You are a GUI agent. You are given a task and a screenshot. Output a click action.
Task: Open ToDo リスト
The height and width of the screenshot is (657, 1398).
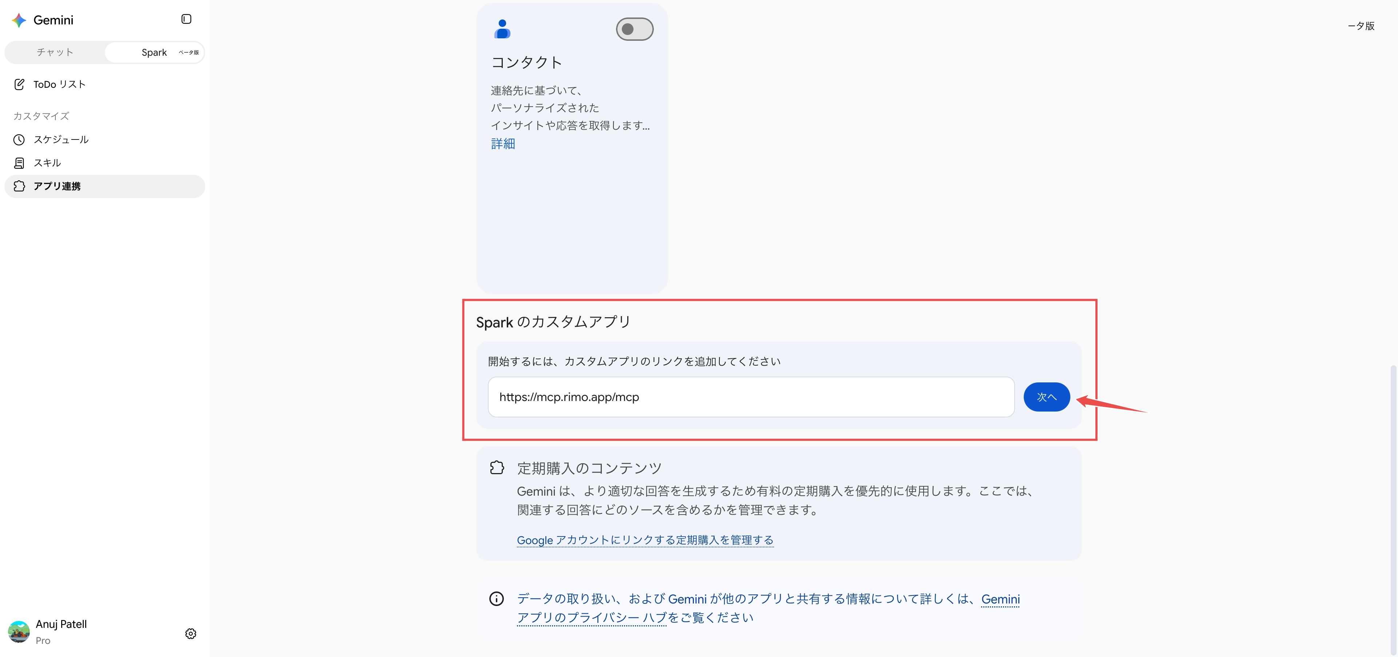coord(104,84)
